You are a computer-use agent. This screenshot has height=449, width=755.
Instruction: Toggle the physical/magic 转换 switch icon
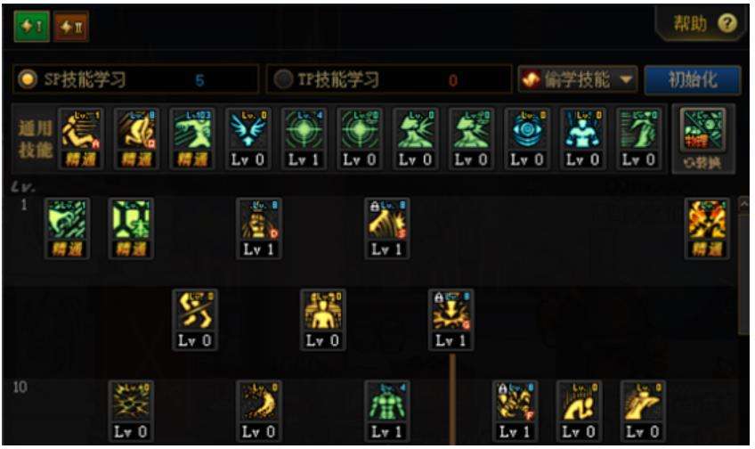click(x=703, y=139)
